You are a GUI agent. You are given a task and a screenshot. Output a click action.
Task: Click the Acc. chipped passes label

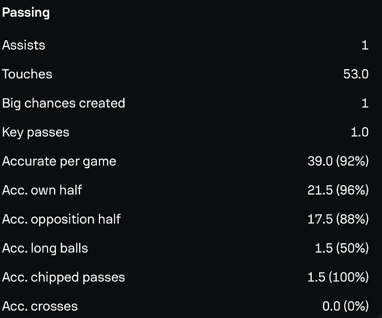coord(63,277)
